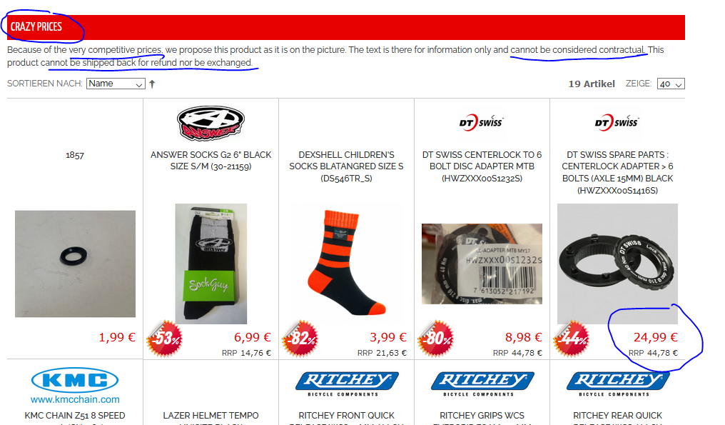View the orange striped sock image
Viewport: 725px width, 425px height.
(346, 264)
